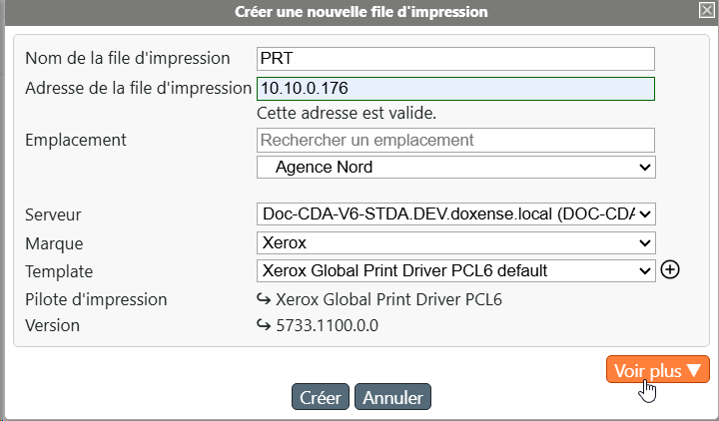Click the arrow icon beside the driver name

click(265, 299)
